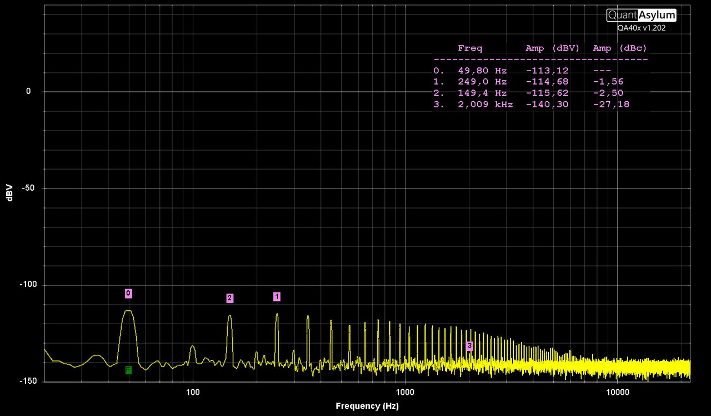Click the 1000 label on the frequency axis
The height and width of the screenshot is (416, 711).
pos(405,392)
